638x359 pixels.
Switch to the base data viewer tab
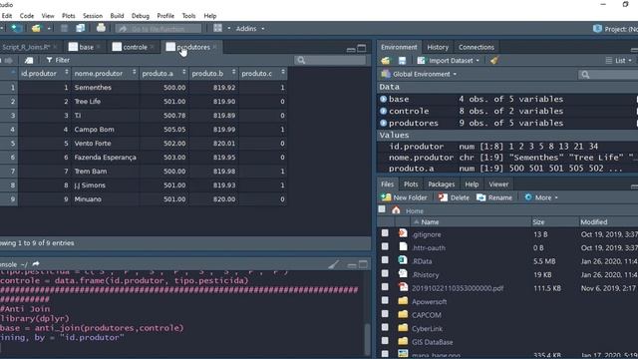(87, 47)
